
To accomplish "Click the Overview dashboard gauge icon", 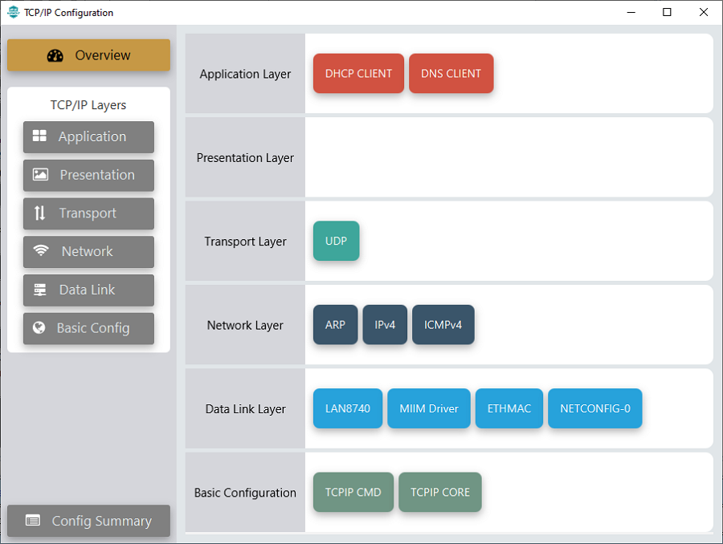I will [55, 55].
